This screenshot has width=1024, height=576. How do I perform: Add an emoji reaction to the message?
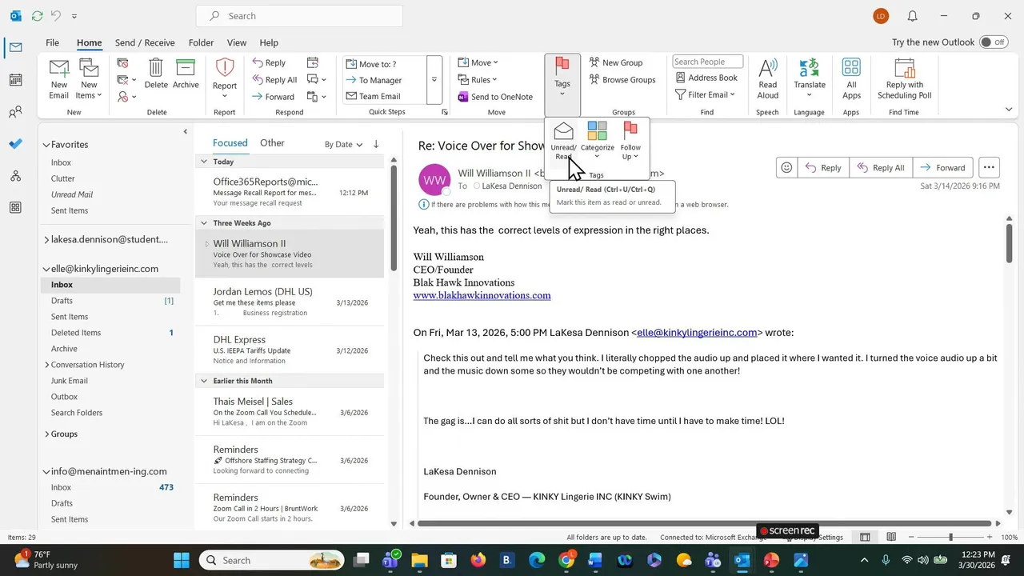(786, 167)
